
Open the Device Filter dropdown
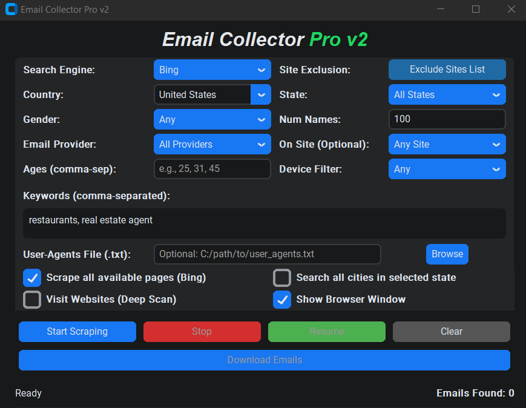click(x=447, y=169)
